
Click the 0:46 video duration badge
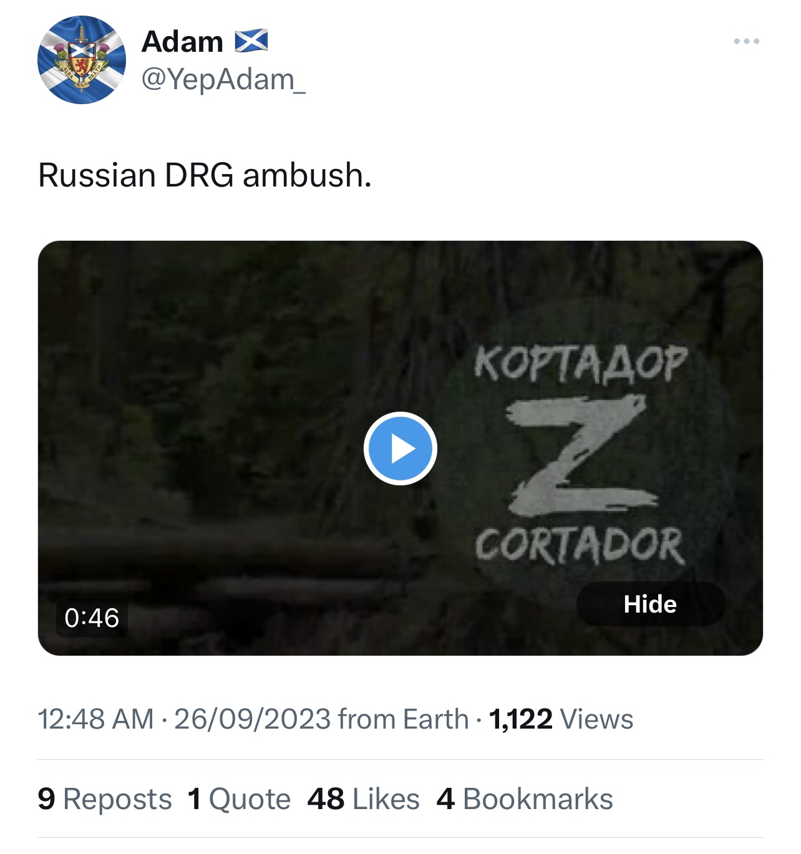click(x=92, y=618)
